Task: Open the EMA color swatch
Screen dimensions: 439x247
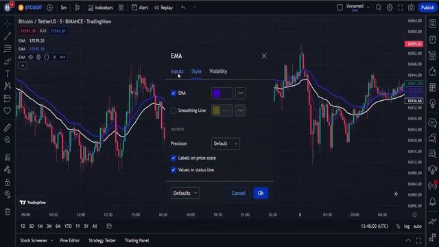Action: (222, 93)
